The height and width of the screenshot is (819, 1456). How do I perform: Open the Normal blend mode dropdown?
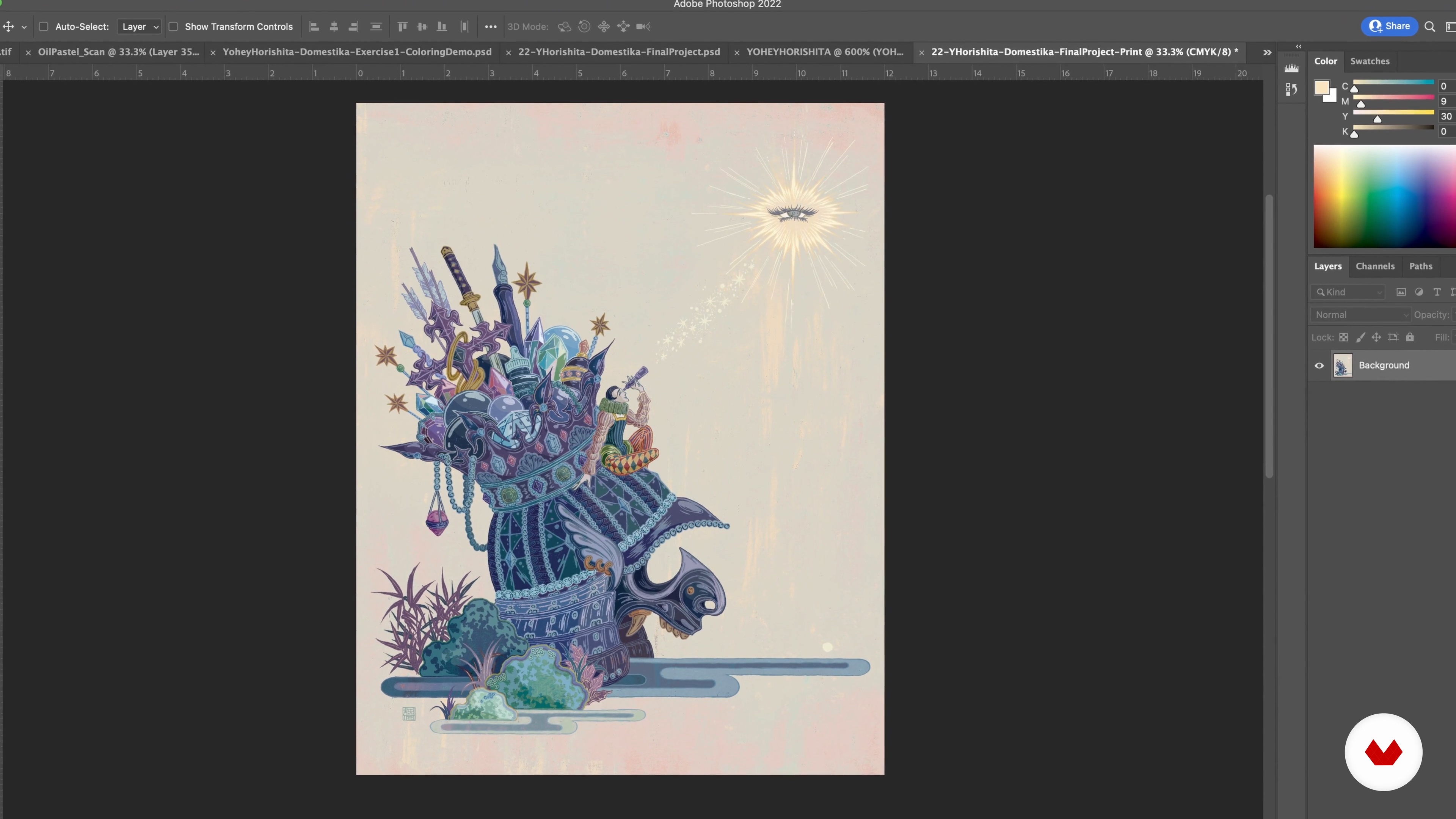pyautogui.click(x=1360, y=315)
